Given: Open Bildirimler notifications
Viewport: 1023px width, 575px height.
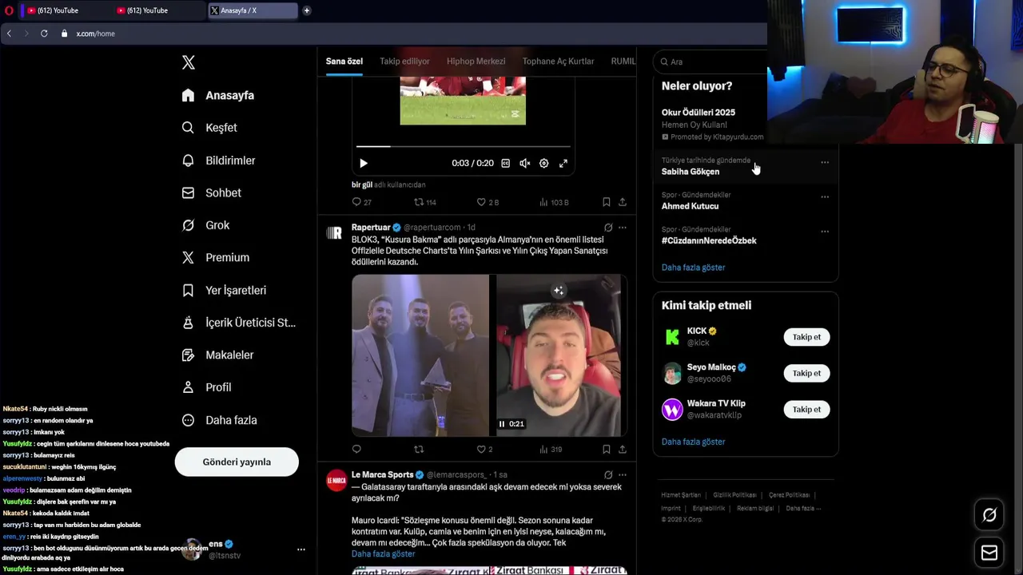Looking at the screenshot, I should [218, 161].
